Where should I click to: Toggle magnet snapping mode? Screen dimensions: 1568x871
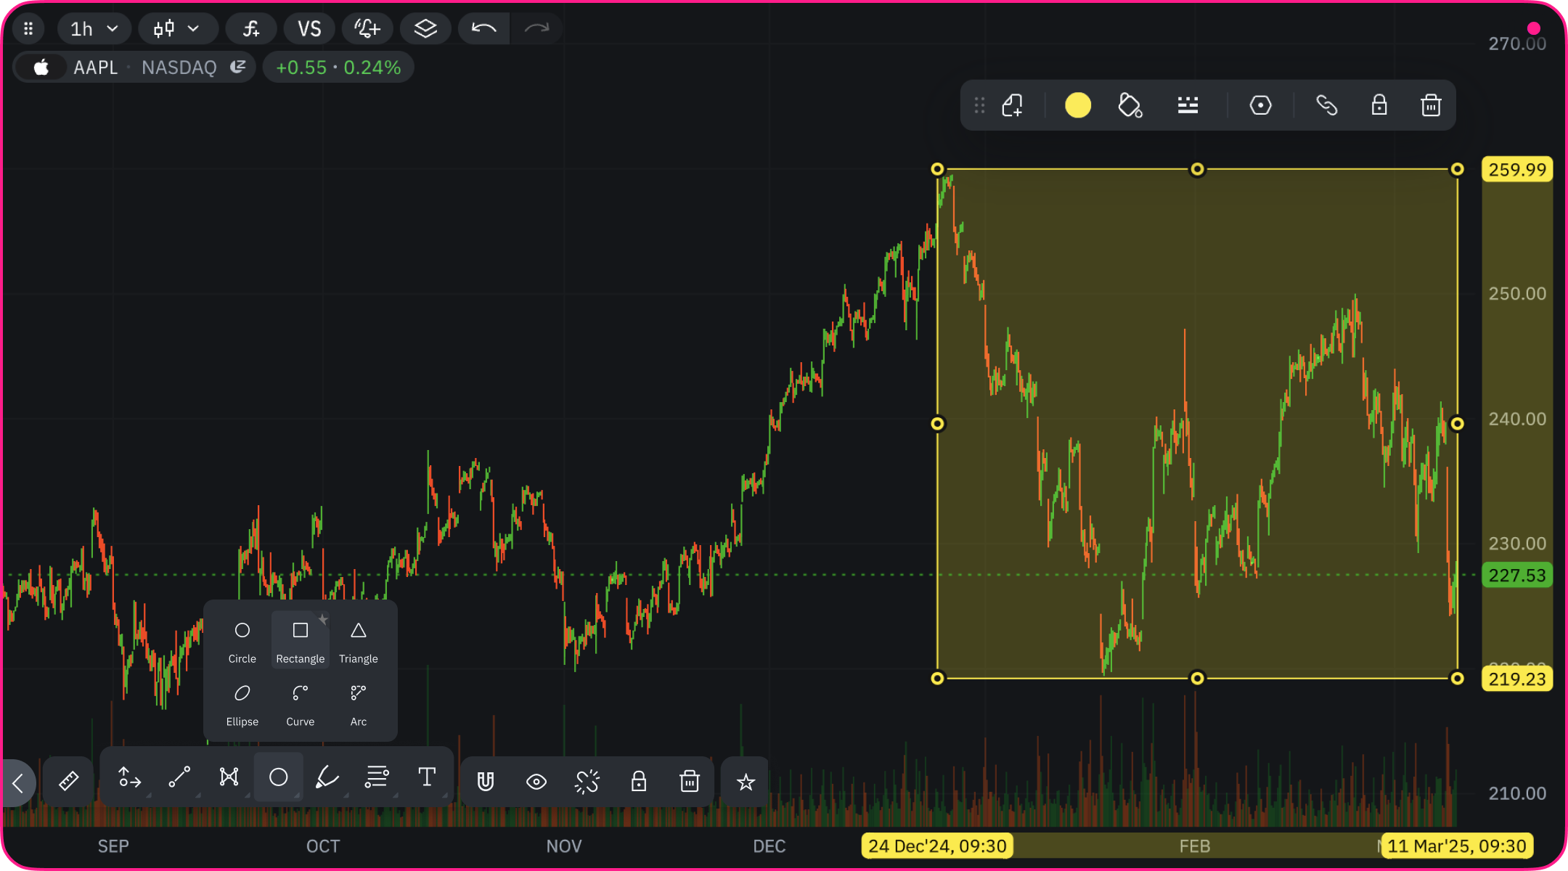point(486,782)
